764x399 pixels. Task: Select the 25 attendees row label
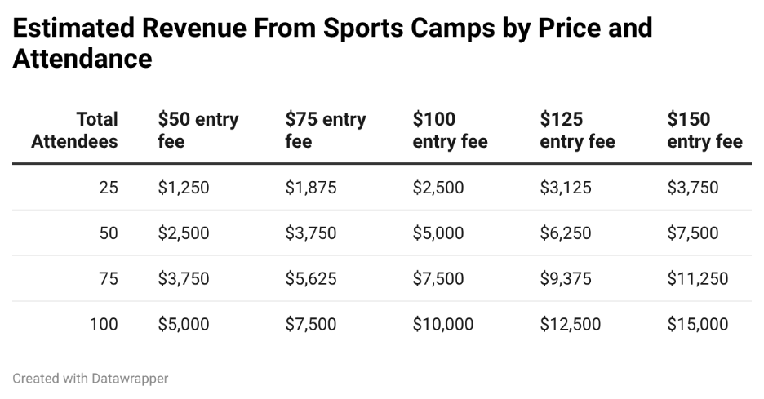[109, 188]
